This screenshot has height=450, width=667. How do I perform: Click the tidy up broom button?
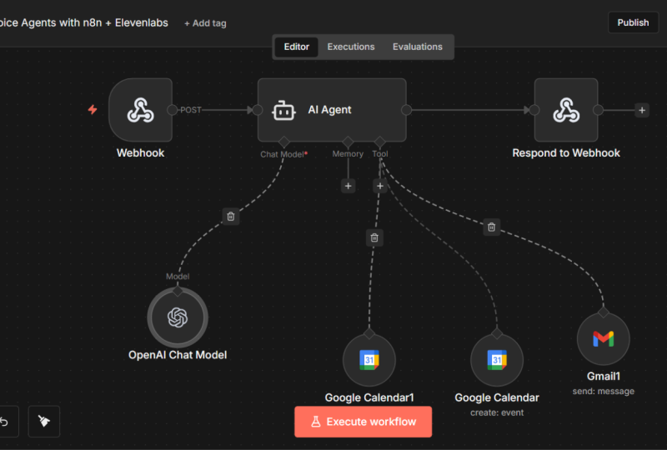[x=44, y=422]
